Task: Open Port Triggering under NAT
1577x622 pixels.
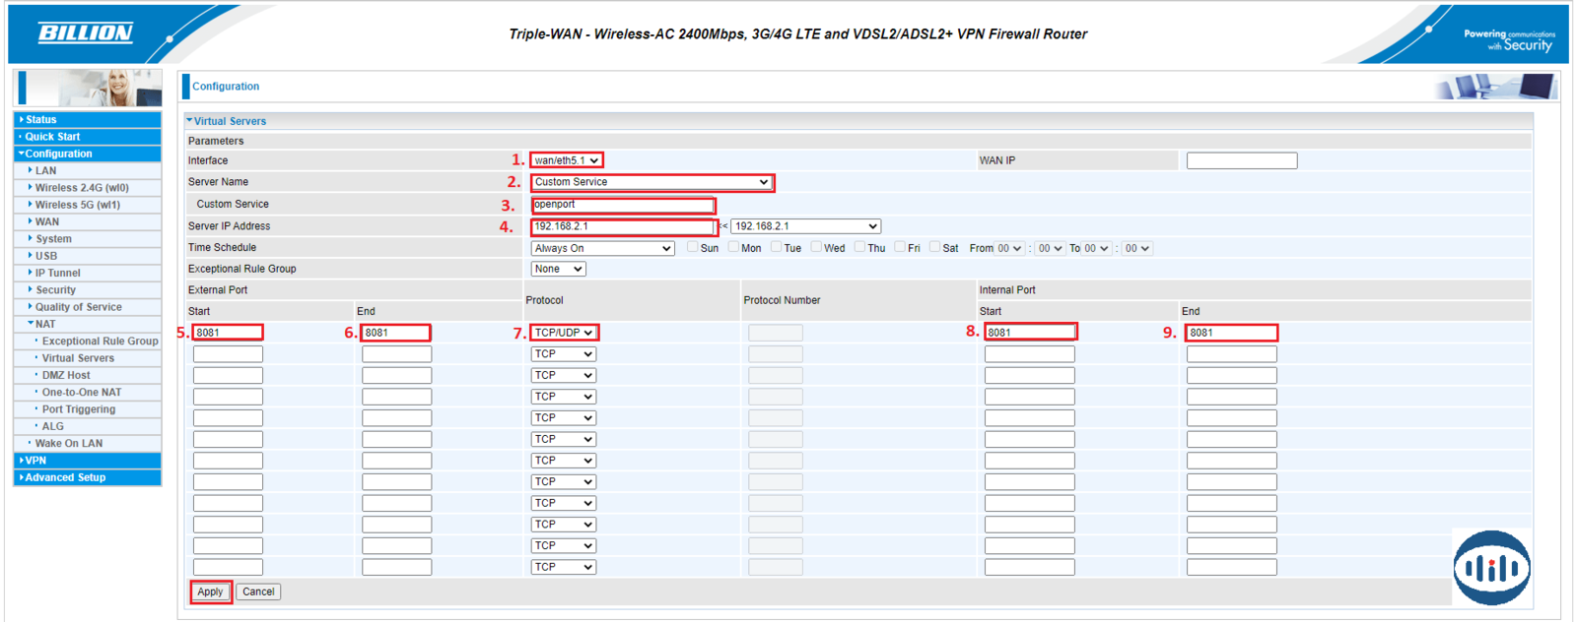Action: [x=78, y=409]
